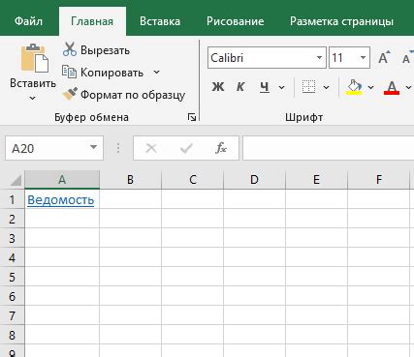Increase font size with large A icon
The width and height of the screenshot is (414, 357).
[x=384, y=58]
